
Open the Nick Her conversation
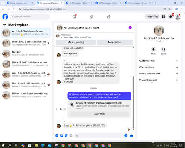(x=26, y=54)
